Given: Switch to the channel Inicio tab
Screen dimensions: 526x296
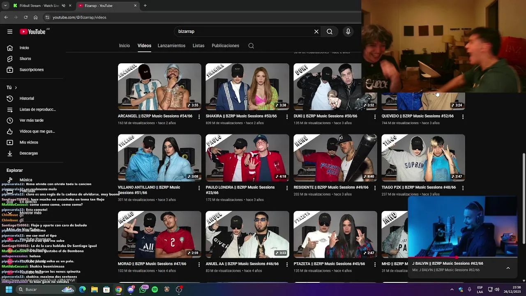Looking at the screenshot, I should tap(125, 46).
